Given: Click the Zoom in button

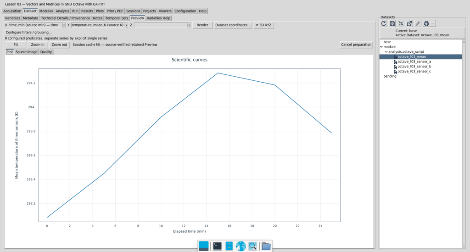Looking at the screenshot, I should point(38,45).
